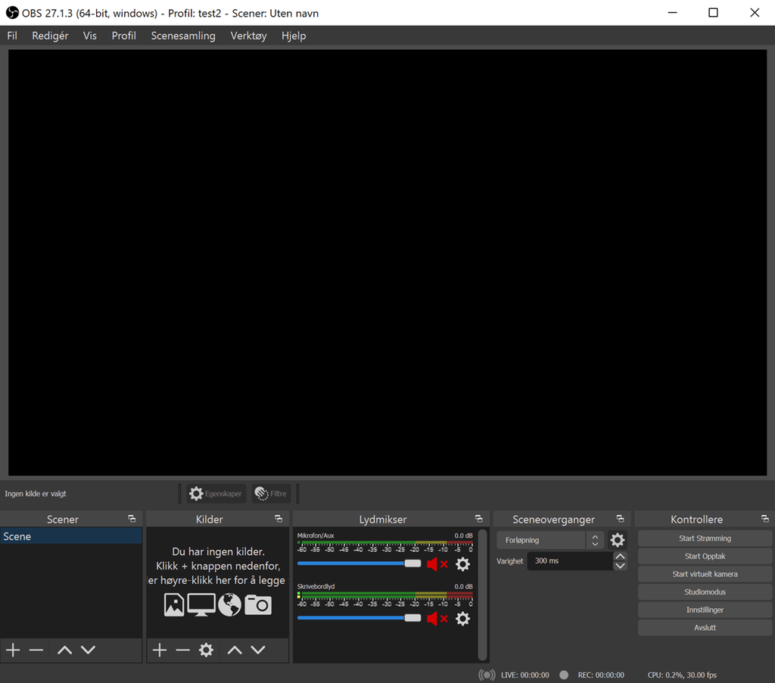This screenshot has height=683, width=775.
Task: Adjust the Mikrofon/Aux volume slider
Action: click(359, 563)
